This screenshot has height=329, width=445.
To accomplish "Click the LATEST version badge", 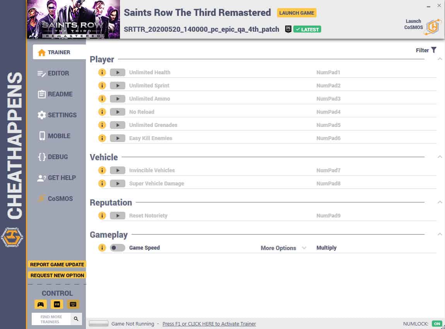I will [x=307, y=29].
